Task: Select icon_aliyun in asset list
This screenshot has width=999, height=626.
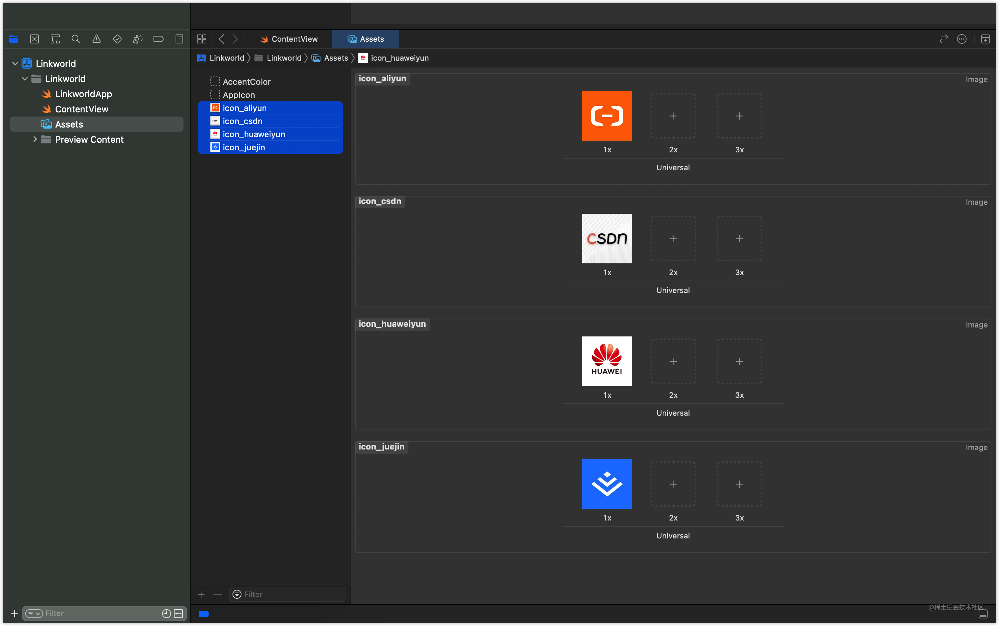Action: (270, 108)
